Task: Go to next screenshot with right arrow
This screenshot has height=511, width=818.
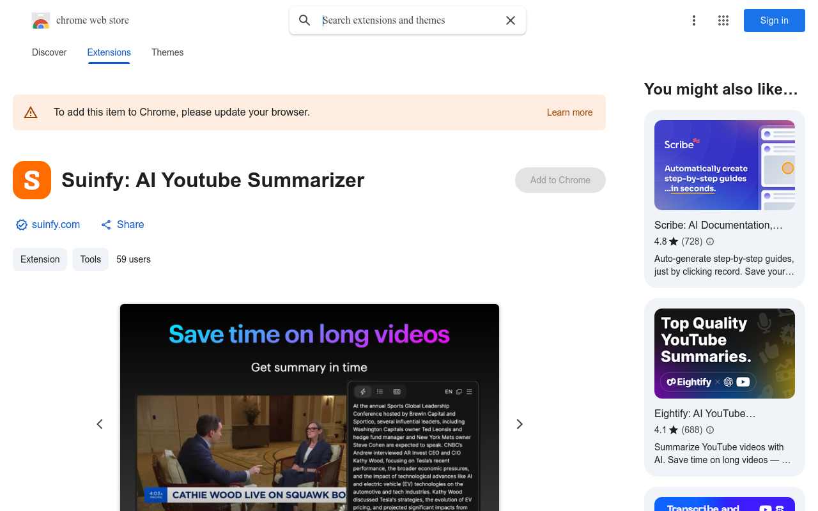Action: click(x=520, y=424)
